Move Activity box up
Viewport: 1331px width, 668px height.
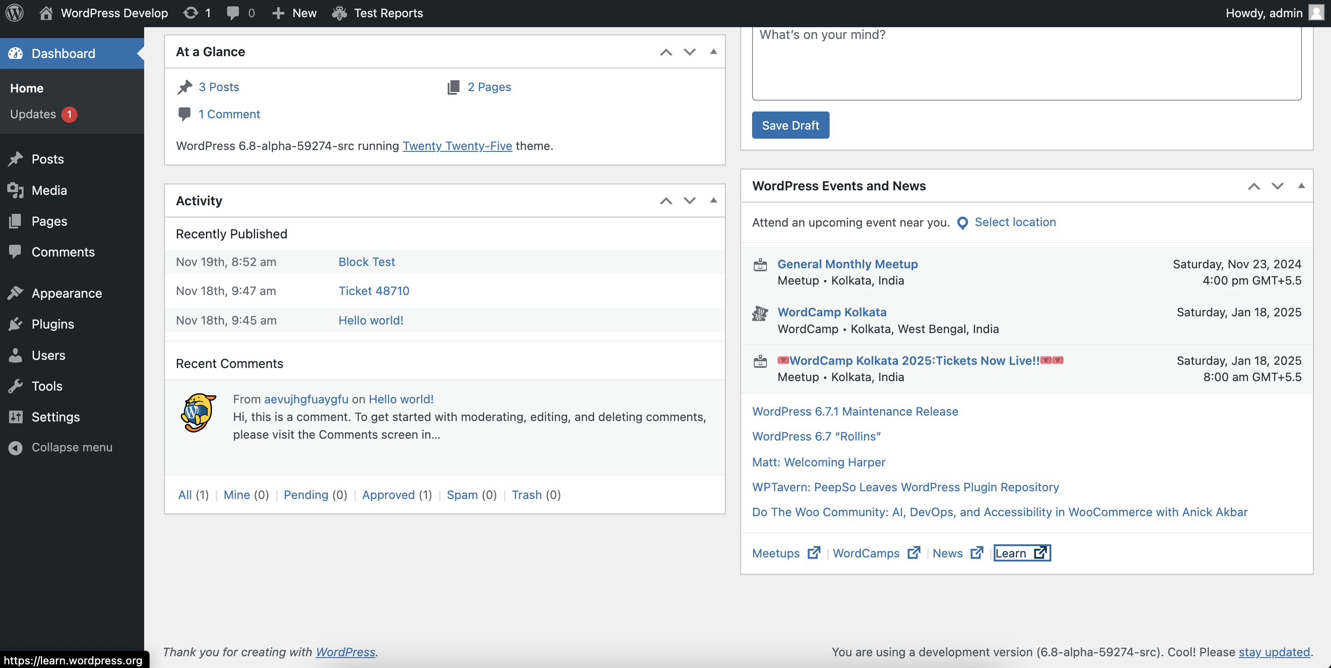point(666,200)
